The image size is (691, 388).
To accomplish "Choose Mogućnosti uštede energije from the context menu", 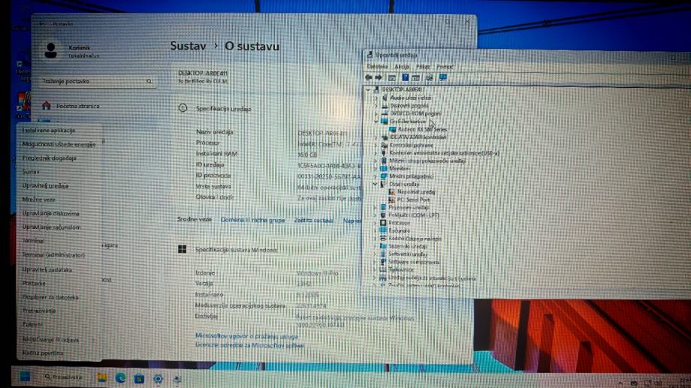I will tap(59, 144).
